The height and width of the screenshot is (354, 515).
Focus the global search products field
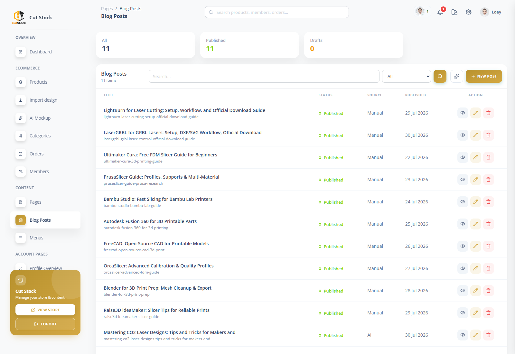[x=277, y=12]
